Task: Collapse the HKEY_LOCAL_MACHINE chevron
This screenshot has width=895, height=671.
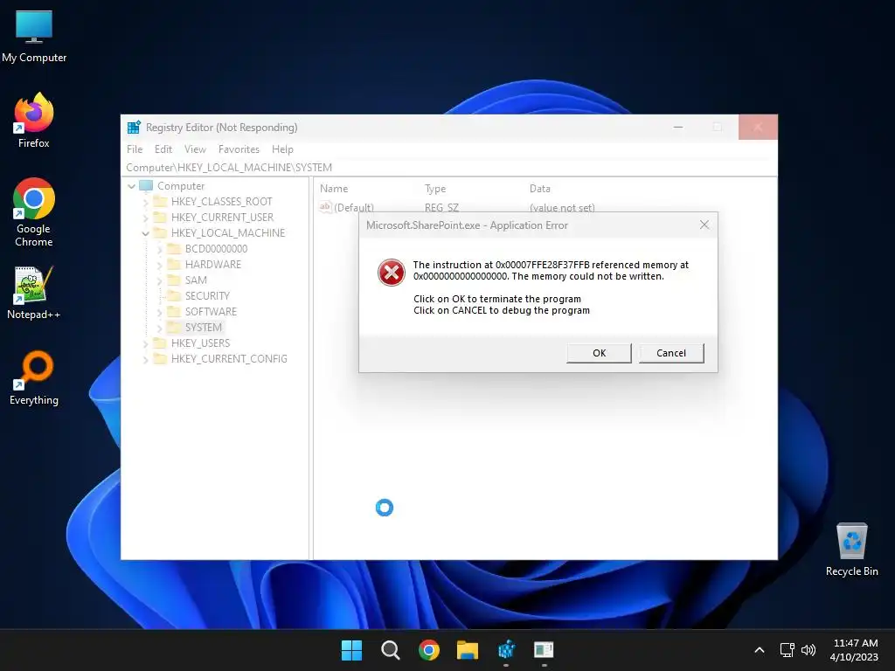Action: coord(145,233)
